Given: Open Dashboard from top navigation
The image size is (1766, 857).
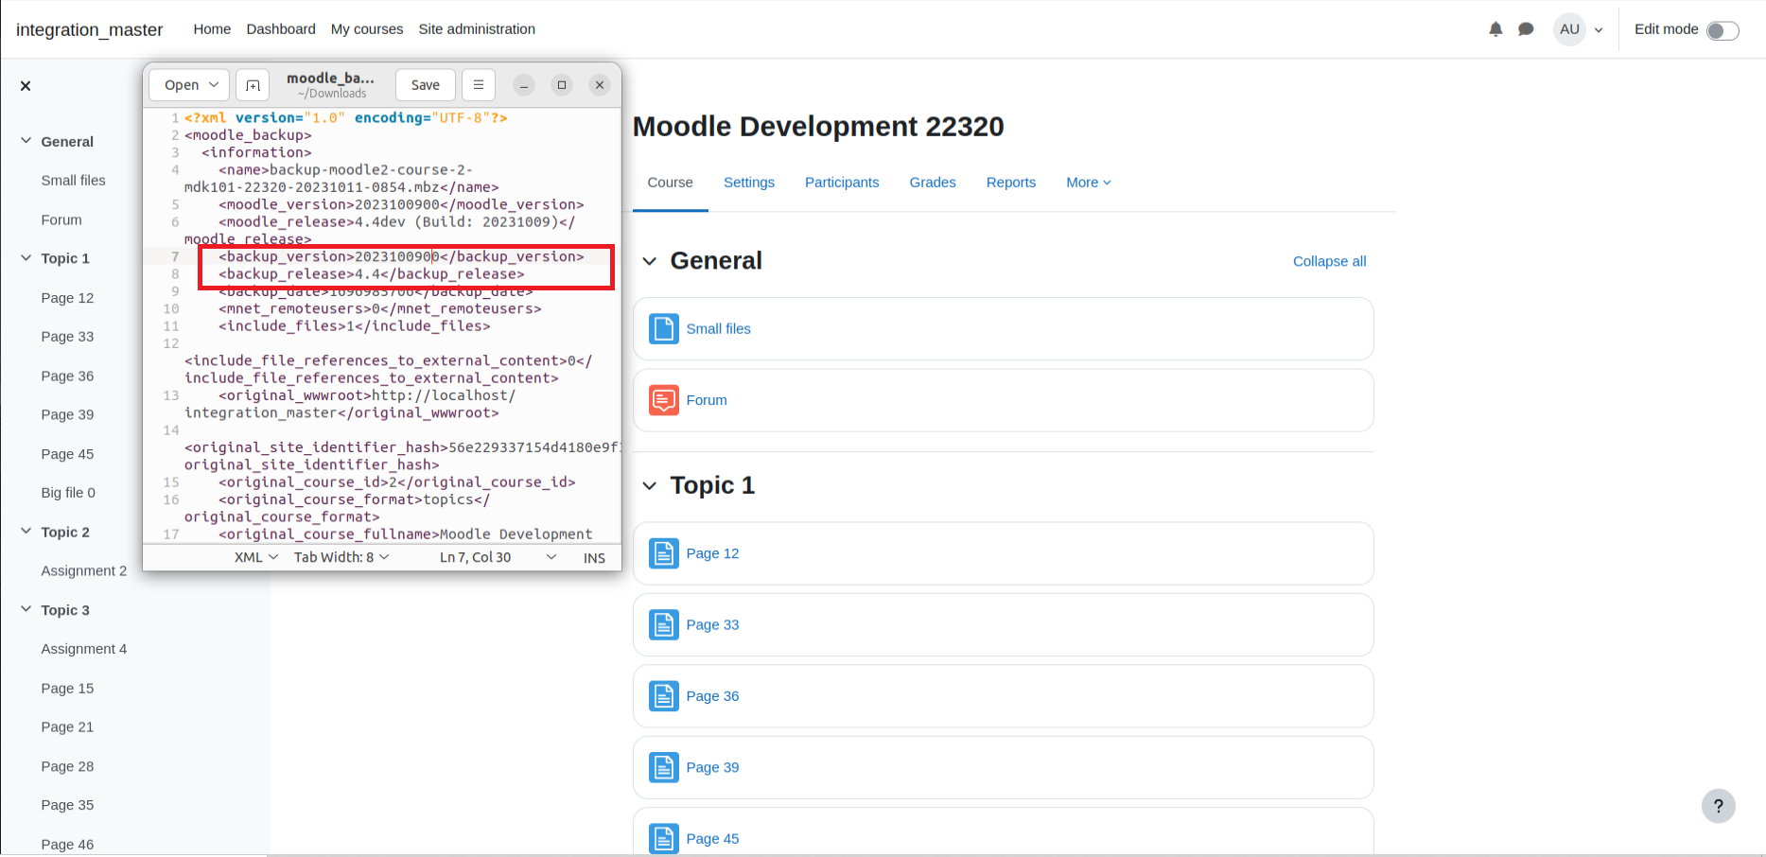Looking at the screenshot, I should click(x=281, y=29).
